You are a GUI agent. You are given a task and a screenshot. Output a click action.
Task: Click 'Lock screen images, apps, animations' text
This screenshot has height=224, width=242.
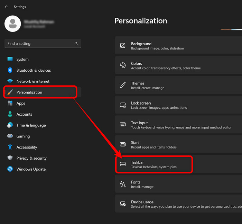(x=159, y=108)
